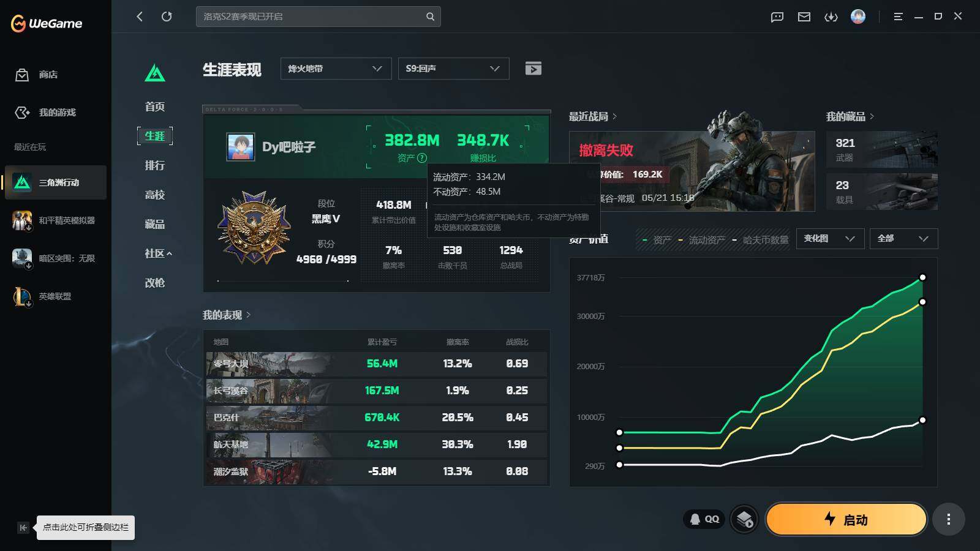
Task: Open the WeGame main menu icon
Action: (898, 17)
